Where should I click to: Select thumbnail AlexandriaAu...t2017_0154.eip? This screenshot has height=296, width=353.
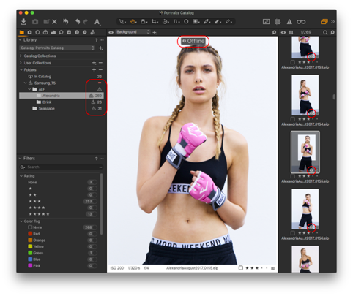click(x=305, y=95)
